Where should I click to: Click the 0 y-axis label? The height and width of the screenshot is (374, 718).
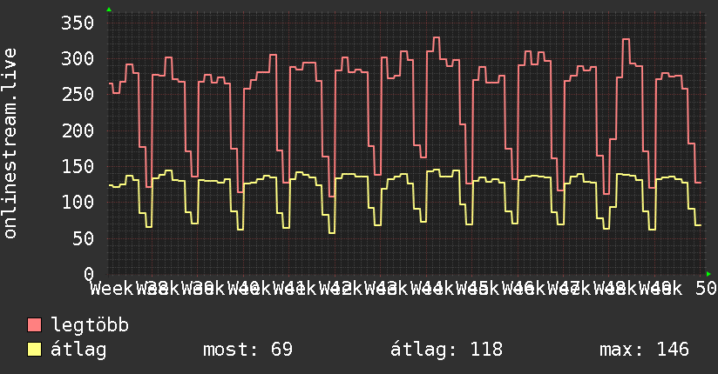[89, 274]
